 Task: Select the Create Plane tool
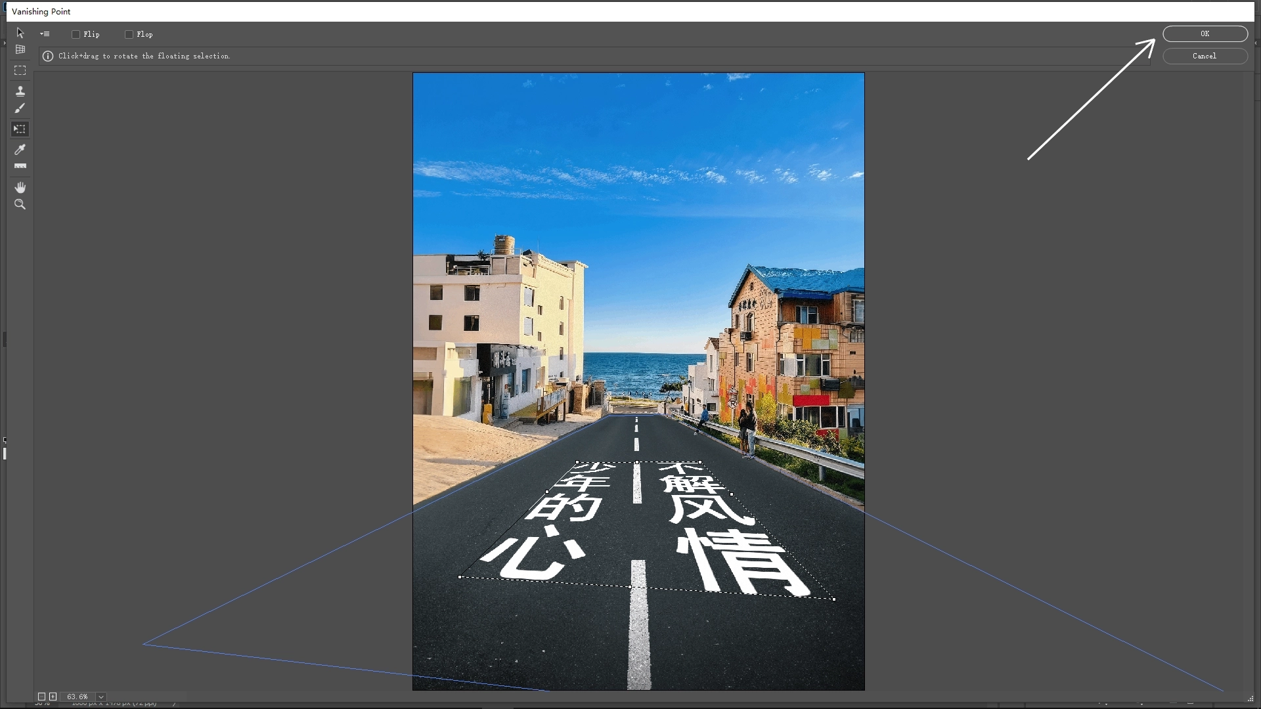[20, 49]
